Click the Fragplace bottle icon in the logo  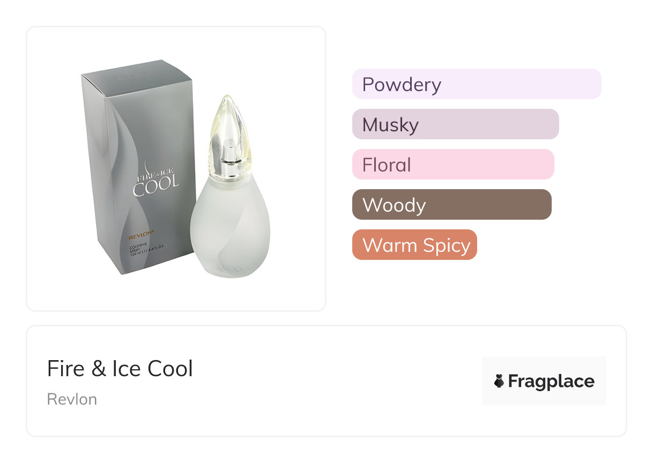499,382
